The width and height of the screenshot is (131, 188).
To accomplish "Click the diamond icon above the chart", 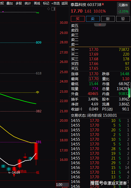I will (x=48, y=9).
